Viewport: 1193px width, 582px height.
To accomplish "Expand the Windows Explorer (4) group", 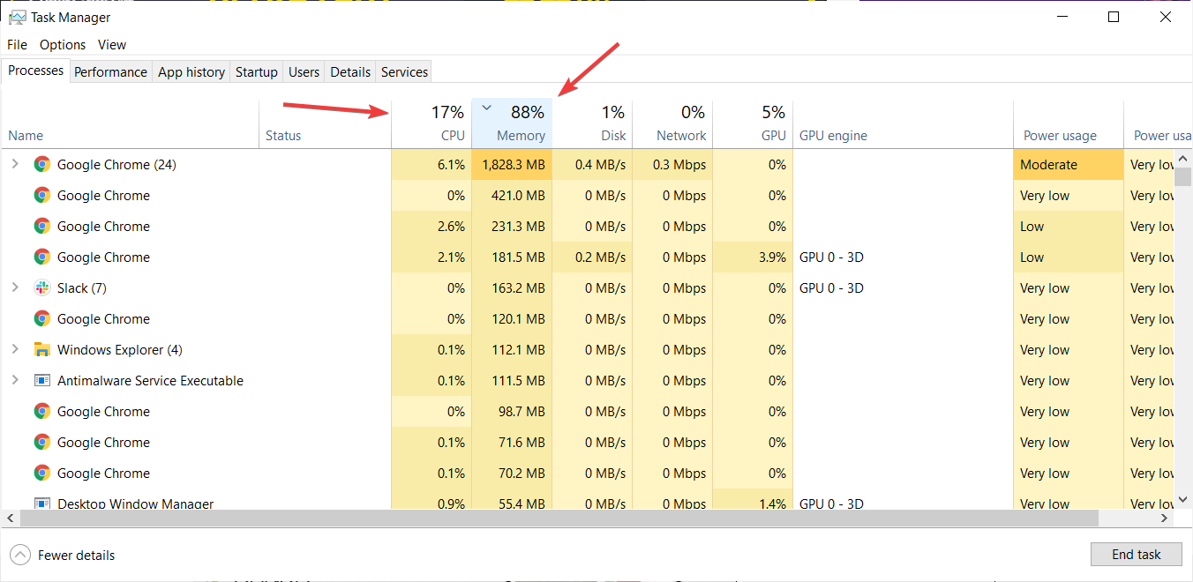I will click(x=14, y=349).
